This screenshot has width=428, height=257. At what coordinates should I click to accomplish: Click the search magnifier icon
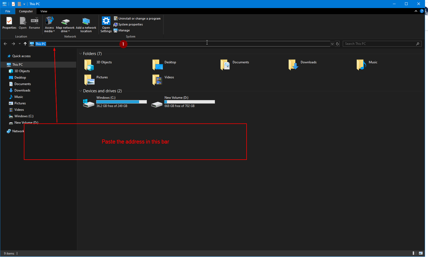pos(418,44)
